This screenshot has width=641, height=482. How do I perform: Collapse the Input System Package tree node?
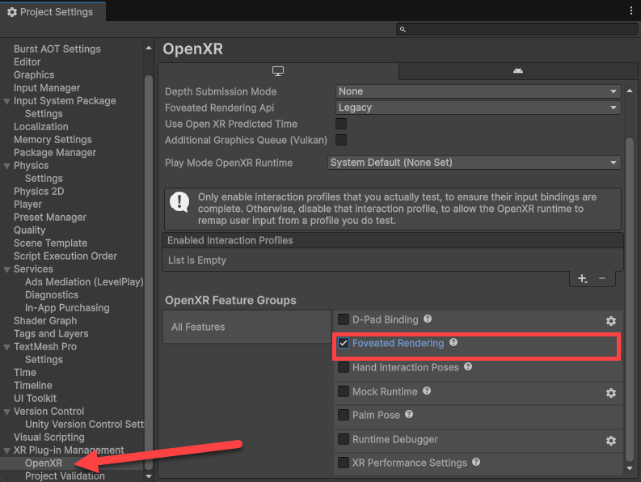pos(7,101)
